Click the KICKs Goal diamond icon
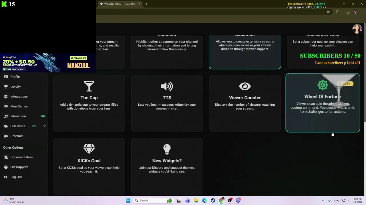Viewport: 366px width, 205px height. [89, 149]
